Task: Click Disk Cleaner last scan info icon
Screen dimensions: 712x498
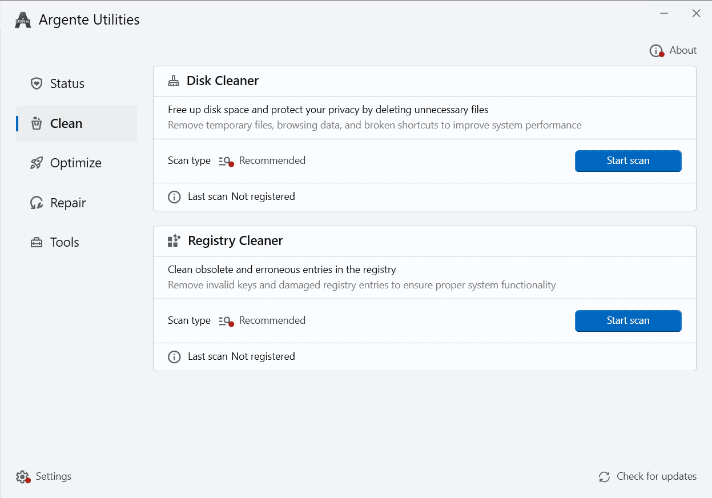Action: (x=174, y=197)
